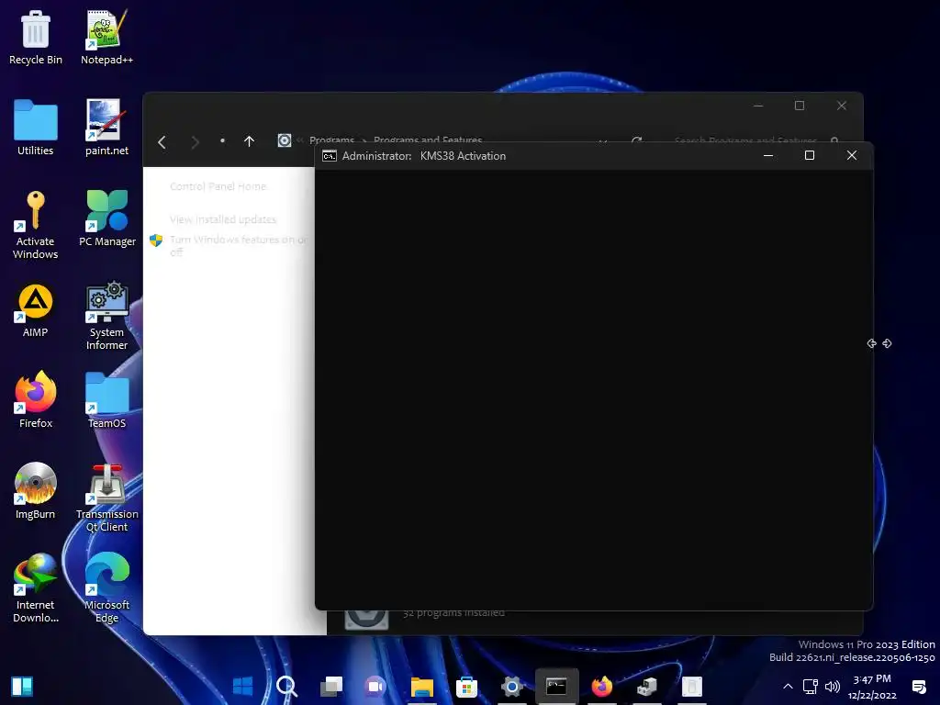Open PC Manager desktop shortcut
Image resolution: width=940 pixels, height=705 pixels.
tap(107, 218)
